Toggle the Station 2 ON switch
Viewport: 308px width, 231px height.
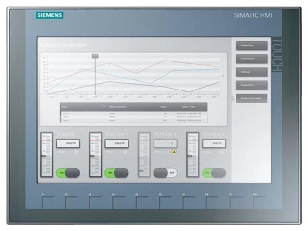[x=117, y=172]
